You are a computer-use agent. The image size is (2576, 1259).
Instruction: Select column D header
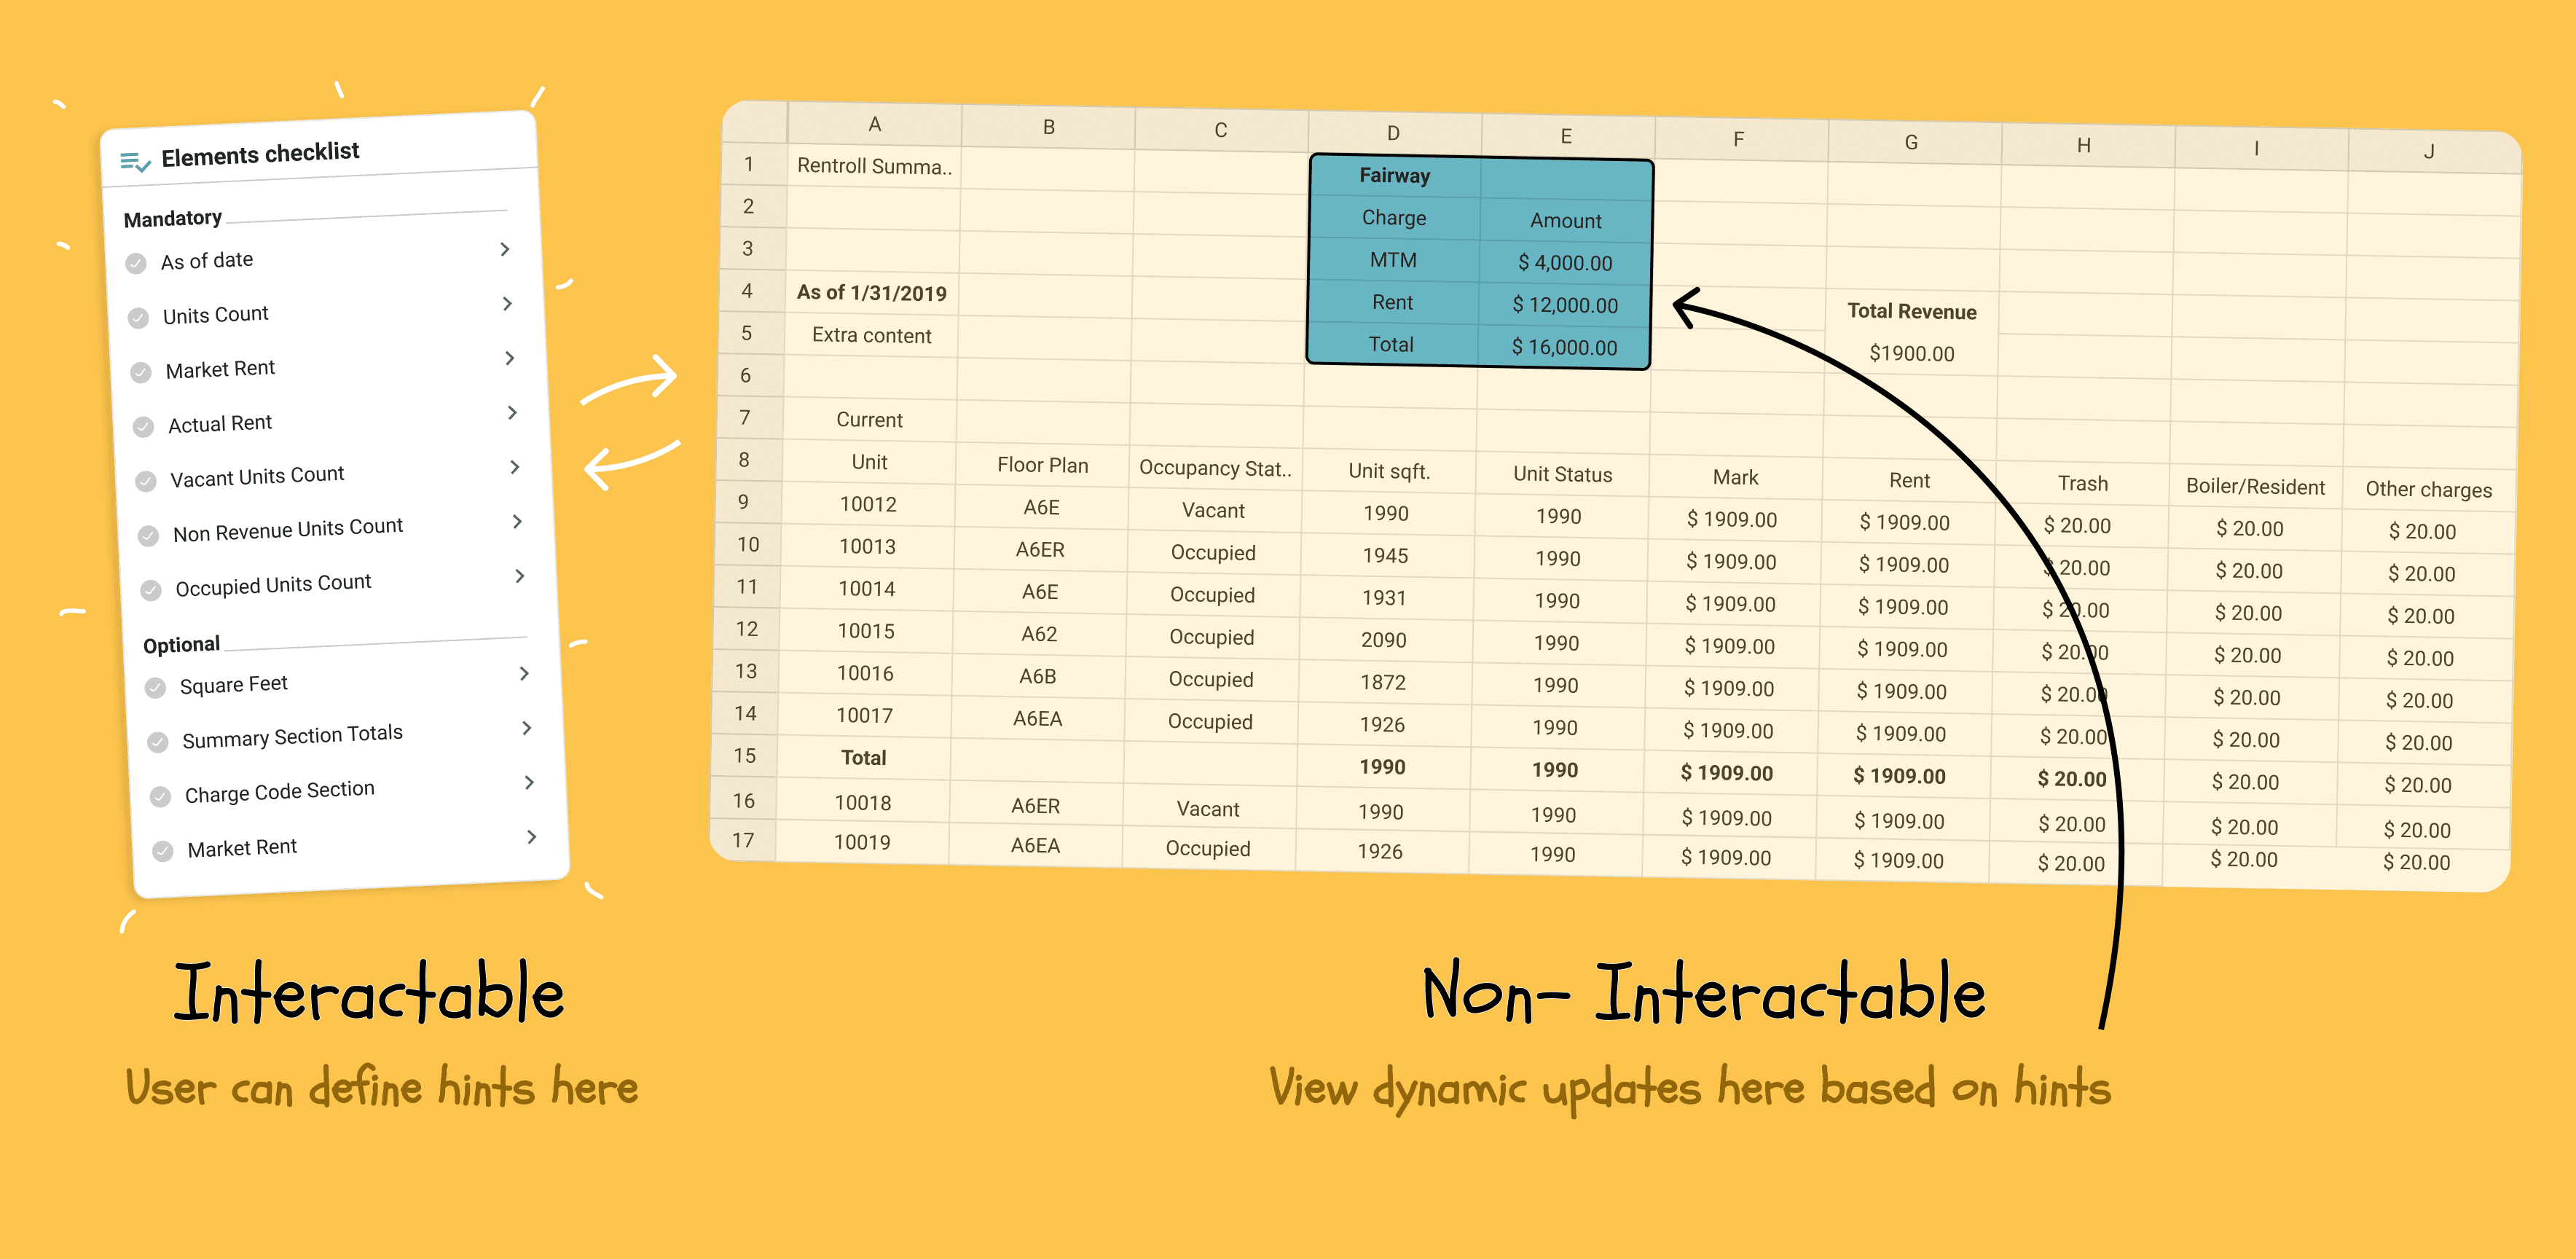tap(1393, 133)
